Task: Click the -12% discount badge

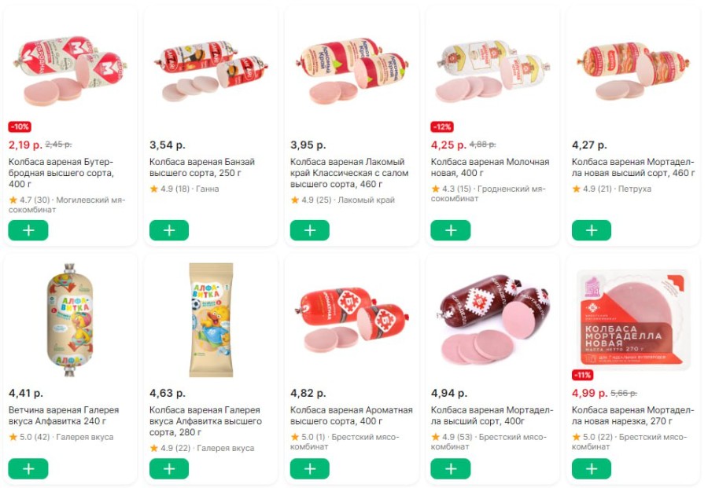Action: 442,127
